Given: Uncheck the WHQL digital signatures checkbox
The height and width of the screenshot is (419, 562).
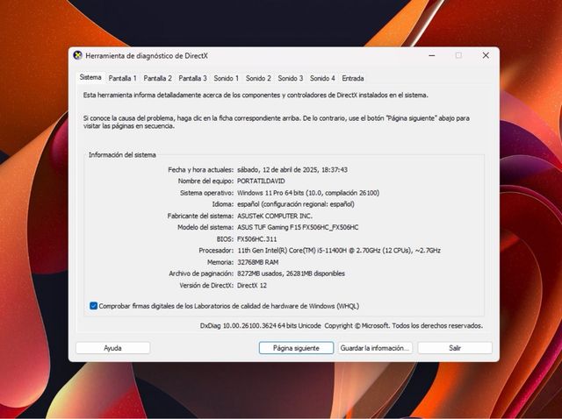Looking at the screenshot, I should (94, 306).
